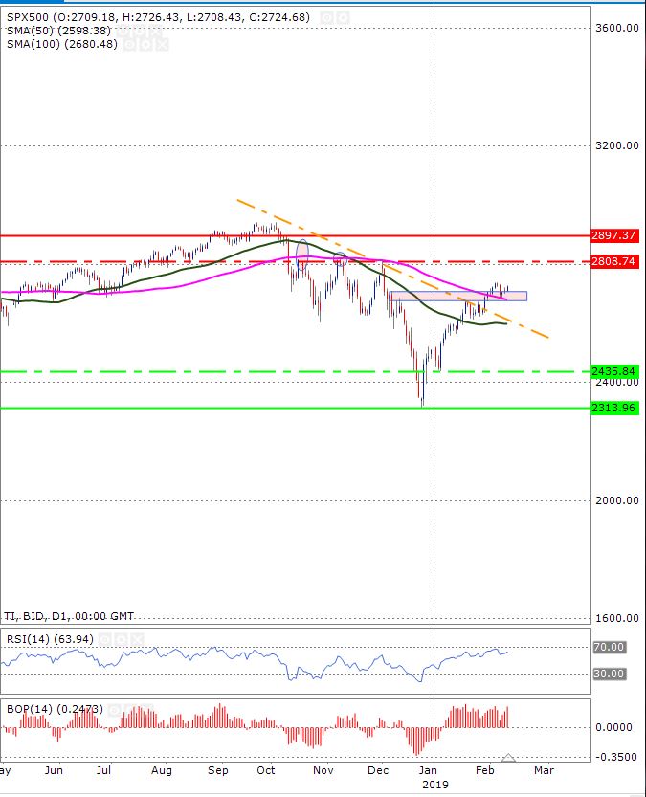Select the SPX500 OHLC title text

(x=158, y=17)
